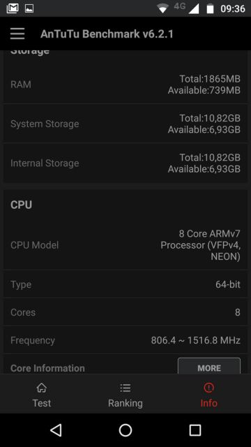Tap the picture notification icon
Viewport: 251px width, 447px height.
pos(29,8)
